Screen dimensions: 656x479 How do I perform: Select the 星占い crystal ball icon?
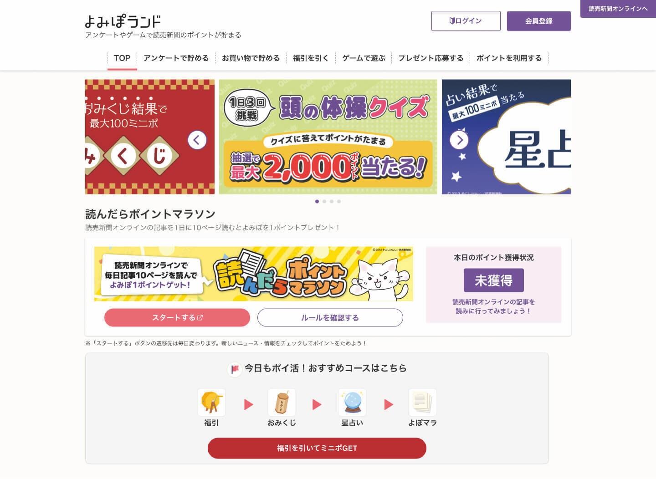click(352, 402)
